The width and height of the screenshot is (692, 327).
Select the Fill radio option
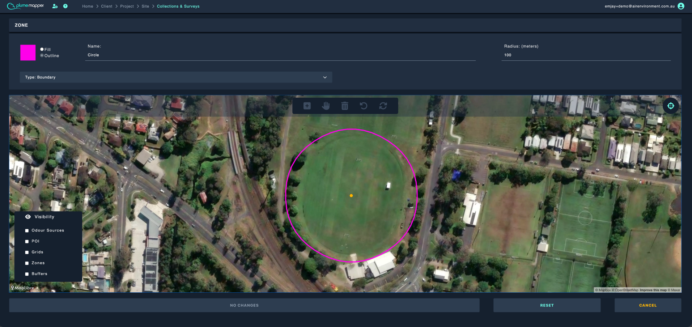coord(42,49)
